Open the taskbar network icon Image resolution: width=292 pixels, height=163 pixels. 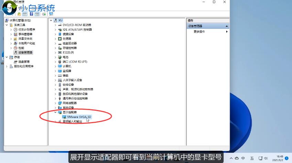260,158
